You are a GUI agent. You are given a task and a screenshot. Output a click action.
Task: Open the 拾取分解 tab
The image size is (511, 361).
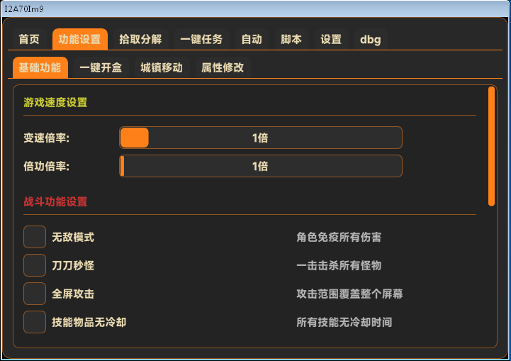click(140, 39)
